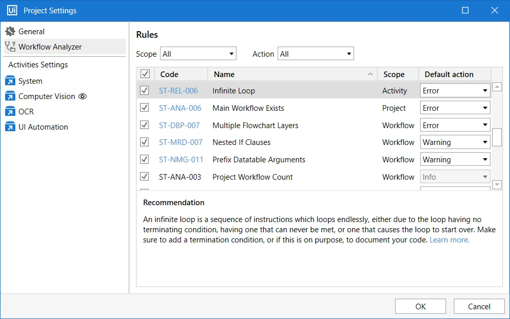The image size is (510, 319).
Task: Open the Learn more link
Action: coord(450,240)
